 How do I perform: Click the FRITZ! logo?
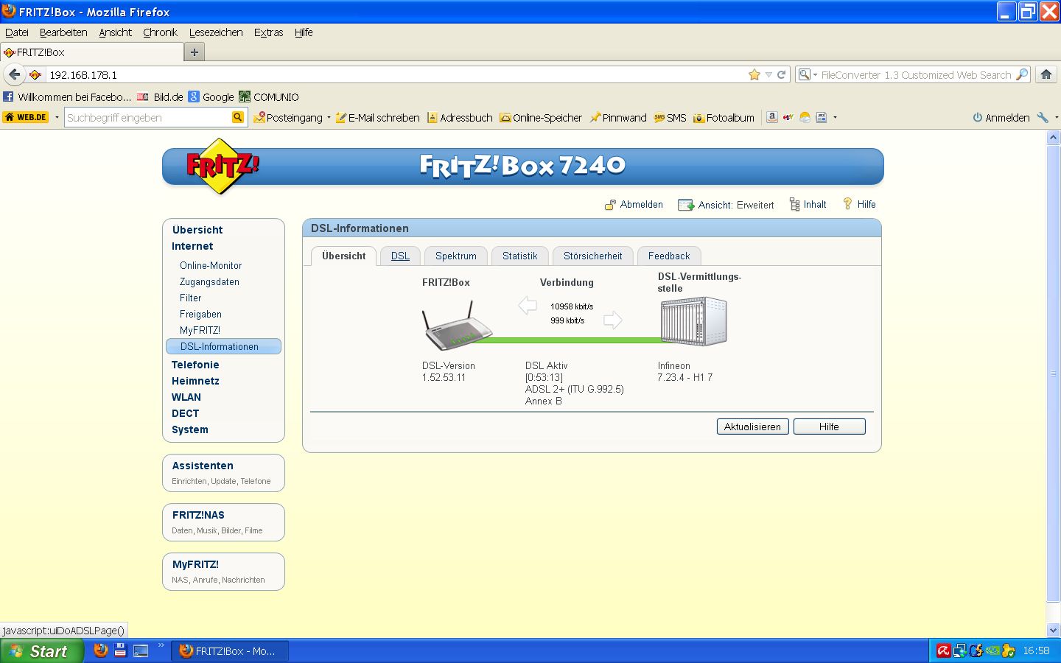point(223,166)
